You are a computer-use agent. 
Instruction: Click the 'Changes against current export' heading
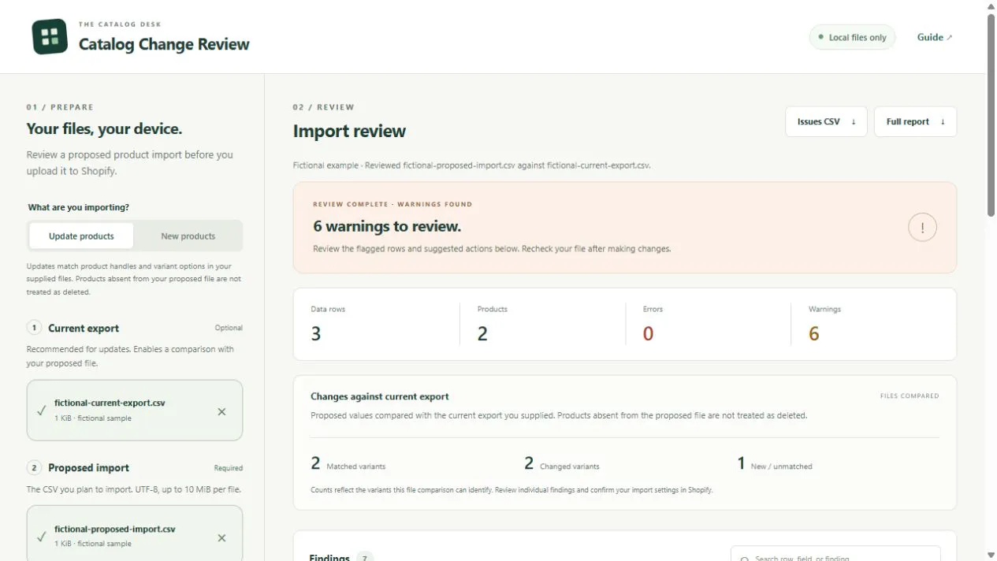pyautogui.click(x=380, y=396)
